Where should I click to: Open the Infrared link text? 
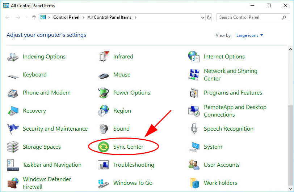pos(123,56)
